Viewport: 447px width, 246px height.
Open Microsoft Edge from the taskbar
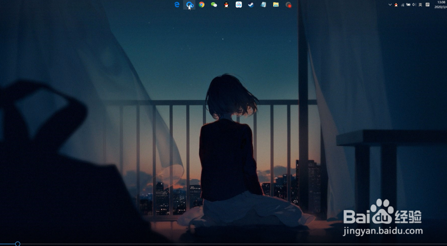coord(177,4)
